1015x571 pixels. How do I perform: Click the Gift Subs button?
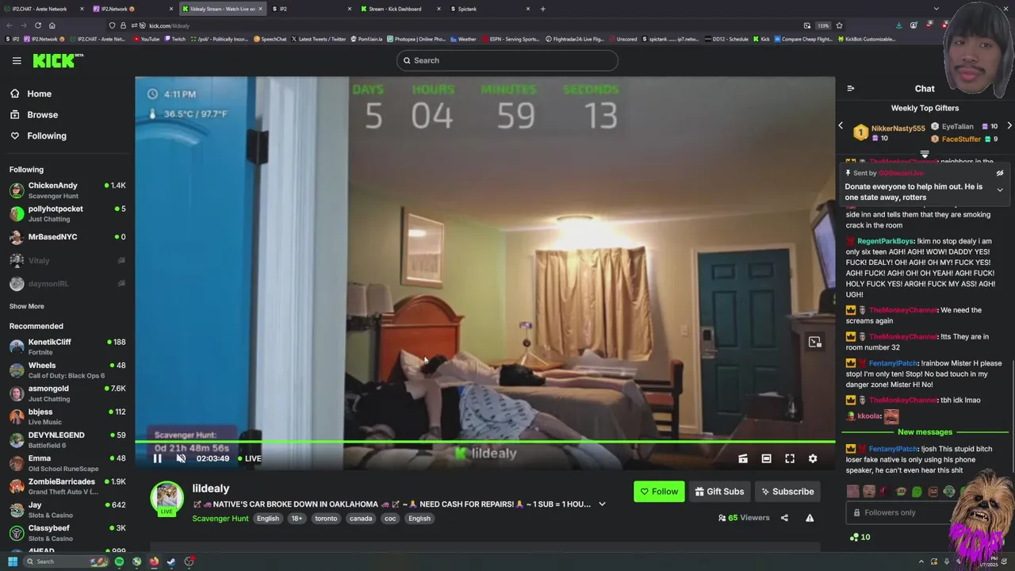click(719, 492)
